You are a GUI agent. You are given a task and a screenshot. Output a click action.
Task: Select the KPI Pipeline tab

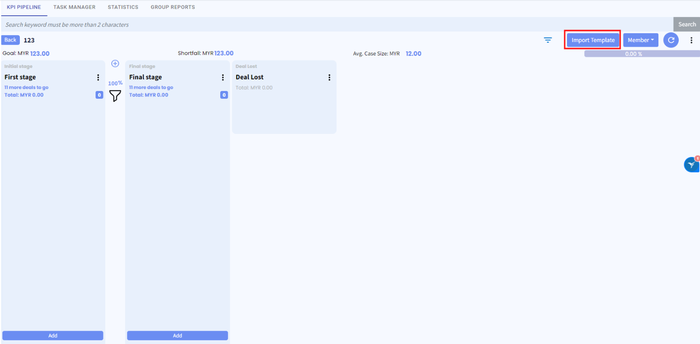coord(24,7)
